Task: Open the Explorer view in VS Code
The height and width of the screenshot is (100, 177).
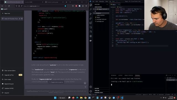Action: [91, 5]
